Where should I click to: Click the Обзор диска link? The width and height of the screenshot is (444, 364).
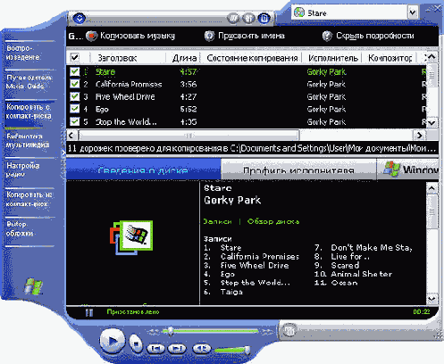click(273, 221)
